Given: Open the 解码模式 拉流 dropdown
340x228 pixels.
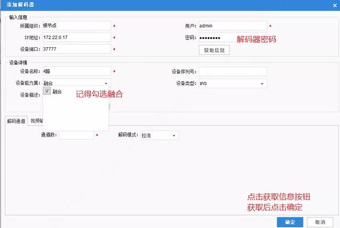Looking at the screenshot, I should (160, 136).
